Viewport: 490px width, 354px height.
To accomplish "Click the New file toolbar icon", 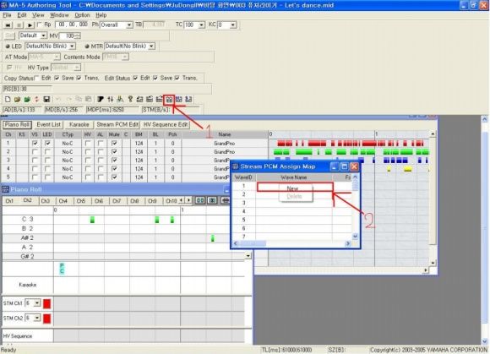I will [8, 100].
